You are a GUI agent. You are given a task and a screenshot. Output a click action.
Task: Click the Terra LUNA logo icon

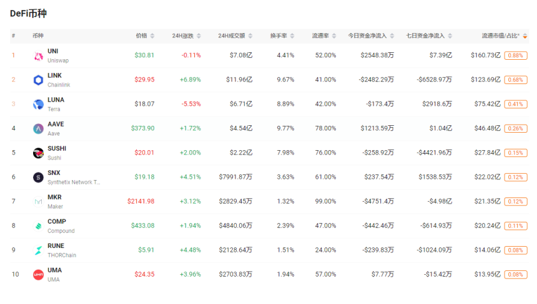point(38,105)
